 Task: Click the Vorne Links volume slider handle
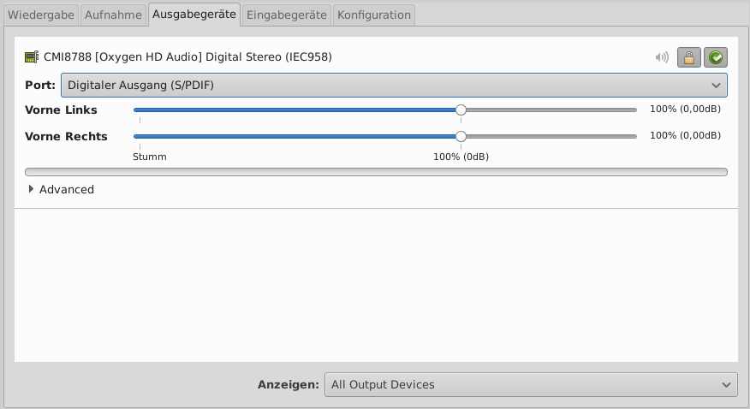(461, 110)
